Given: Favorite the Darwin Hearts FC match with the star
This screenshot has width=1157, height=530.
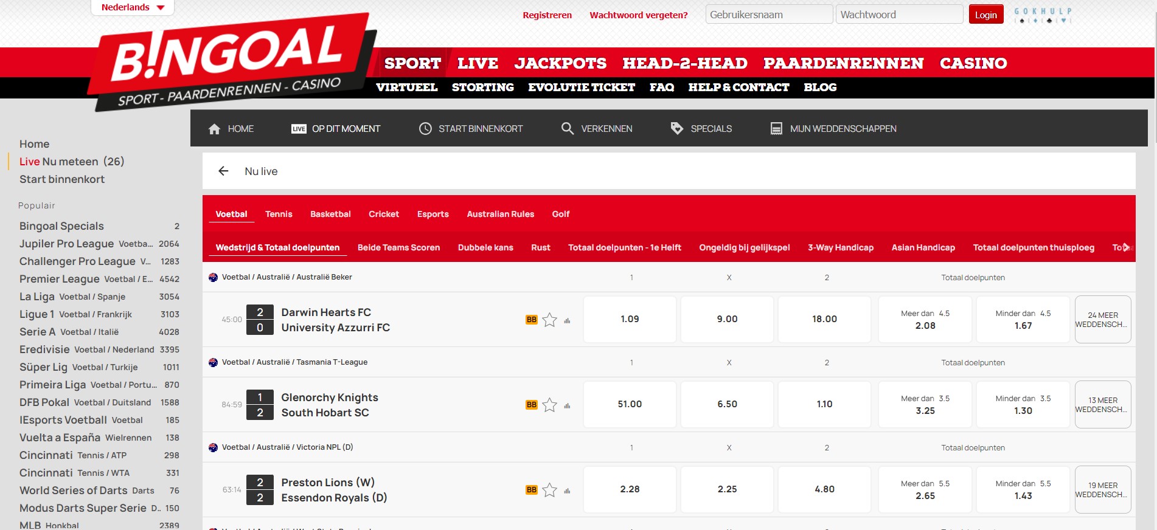Looking at the screenshot, I should 549,320.
